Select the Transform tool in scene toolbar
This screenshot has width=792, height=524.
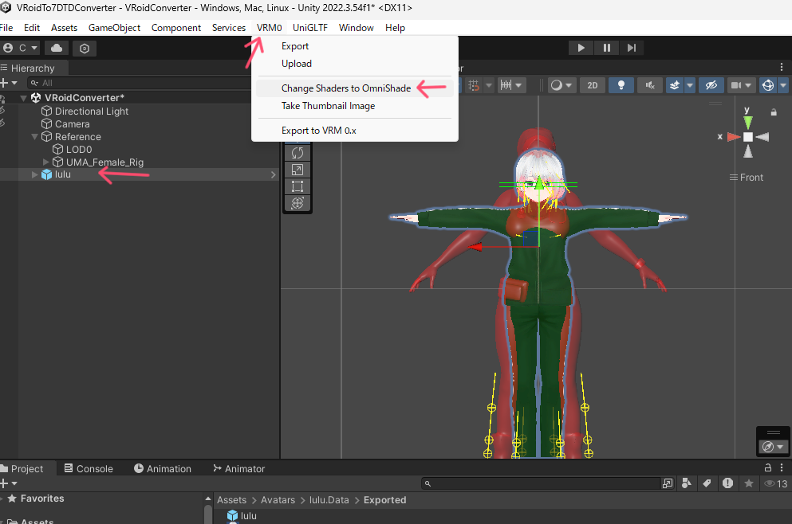(x=297, y=203)
